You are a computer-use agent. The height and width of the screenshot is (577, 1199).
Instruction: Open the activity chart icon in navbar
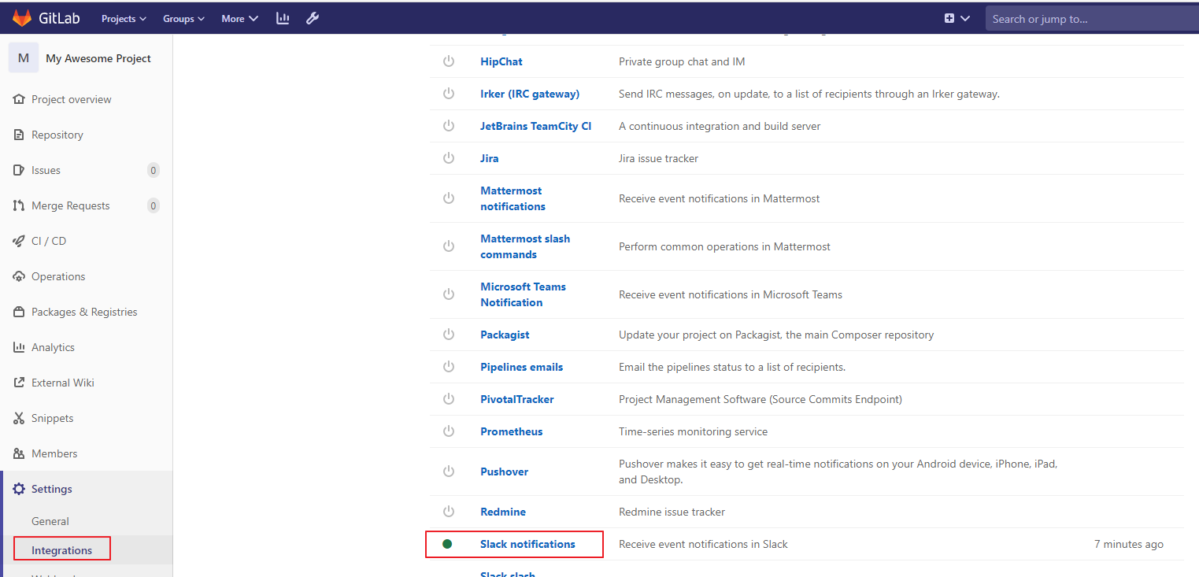[x=283, y=18]
